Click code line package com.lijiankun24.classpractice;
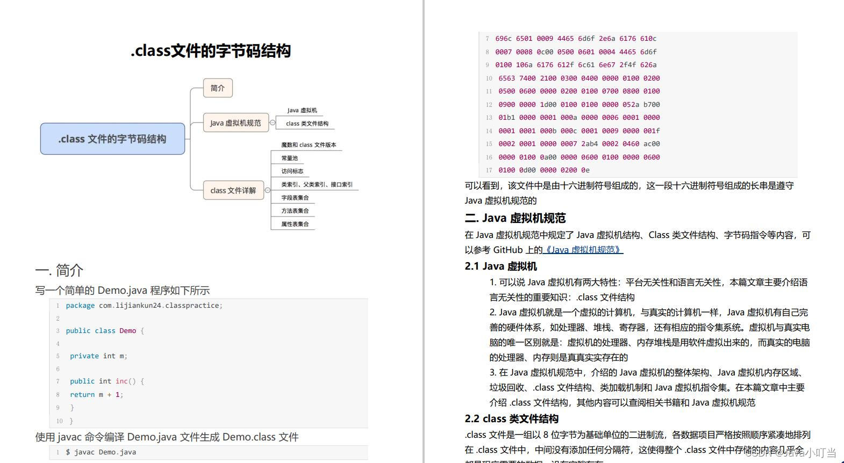The image size is (844, 463). point(144,306)
